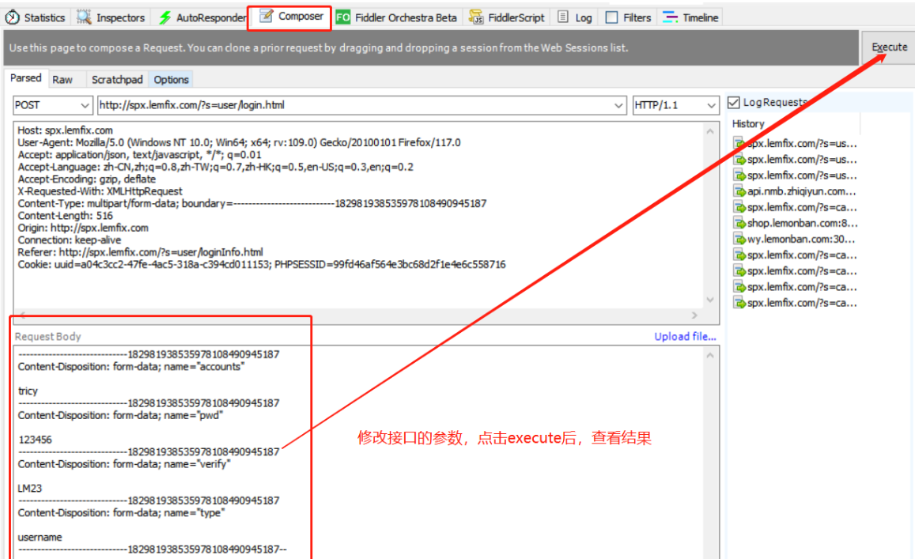
Task: Switch to the Raw tab
Action: 62,79
